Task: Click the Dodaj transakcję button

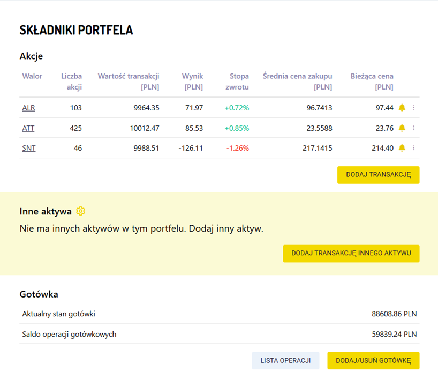Action: point(378,175)
